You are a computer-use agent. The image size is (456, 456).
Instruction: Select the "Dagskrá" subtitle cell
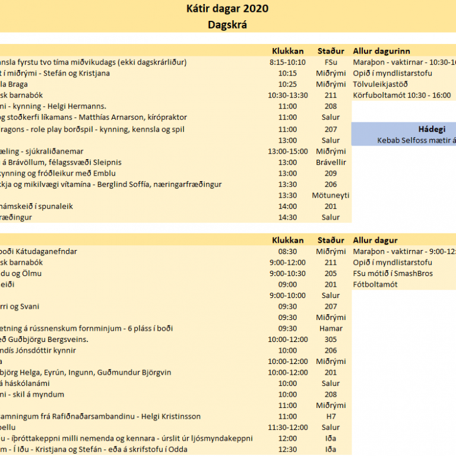(x=227, y=24)
